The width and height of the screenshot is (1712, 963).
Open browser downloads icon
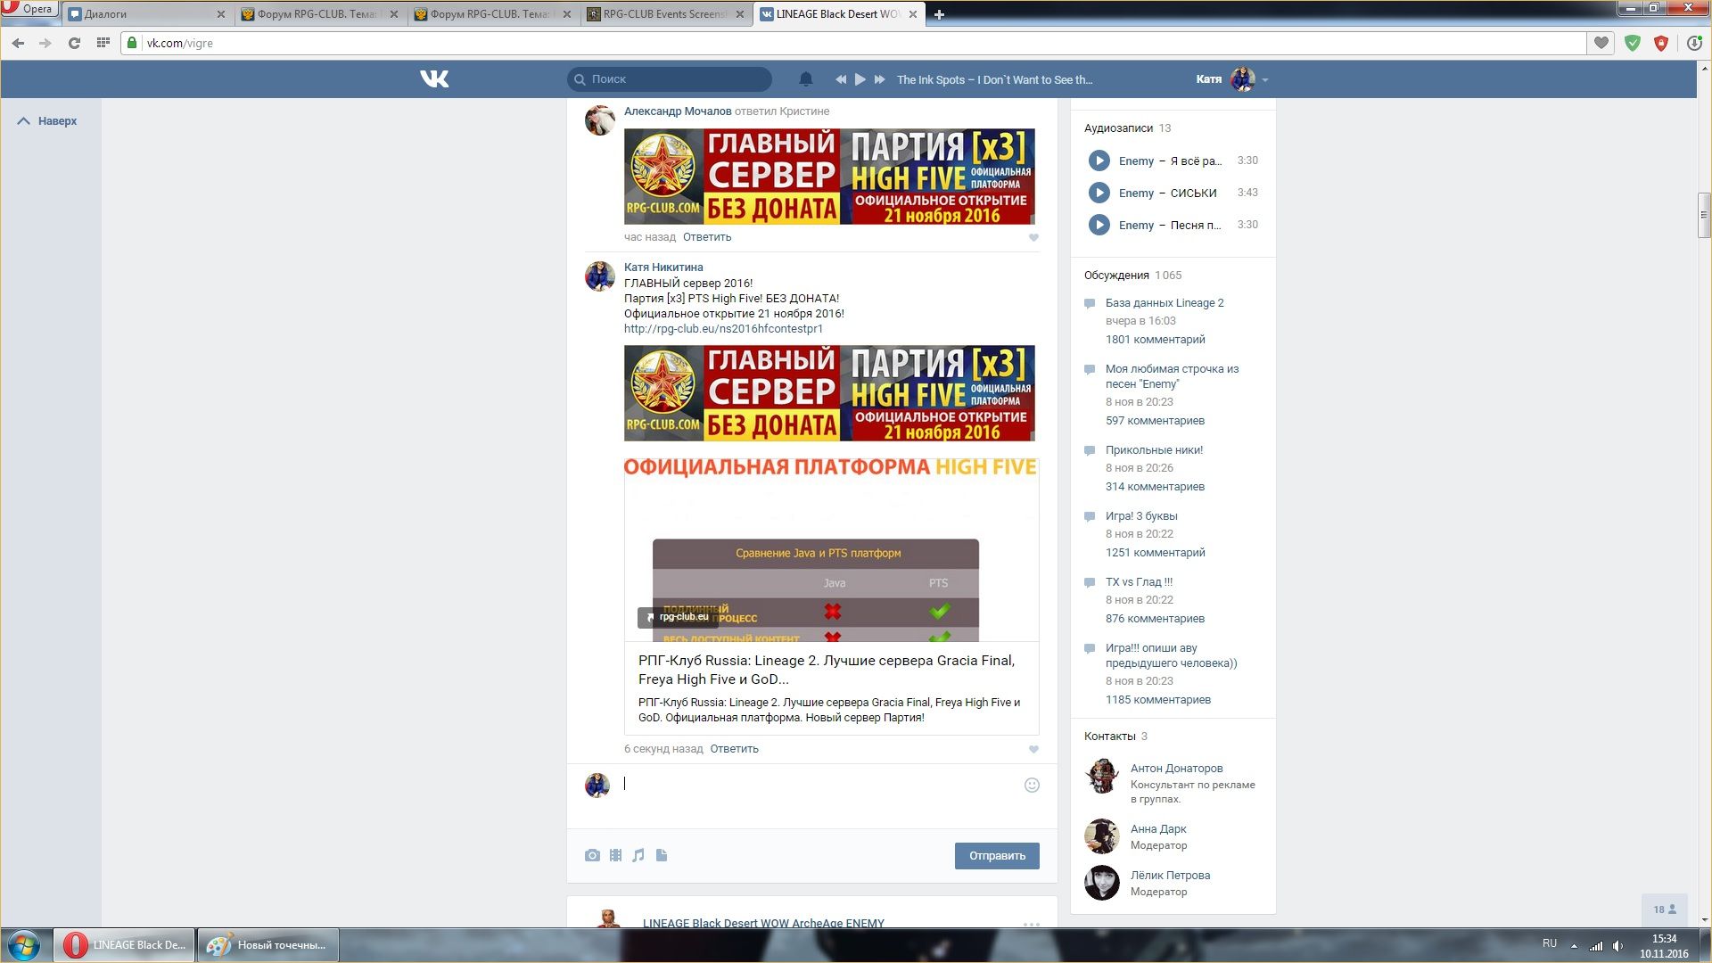[x=1695, y=43]
